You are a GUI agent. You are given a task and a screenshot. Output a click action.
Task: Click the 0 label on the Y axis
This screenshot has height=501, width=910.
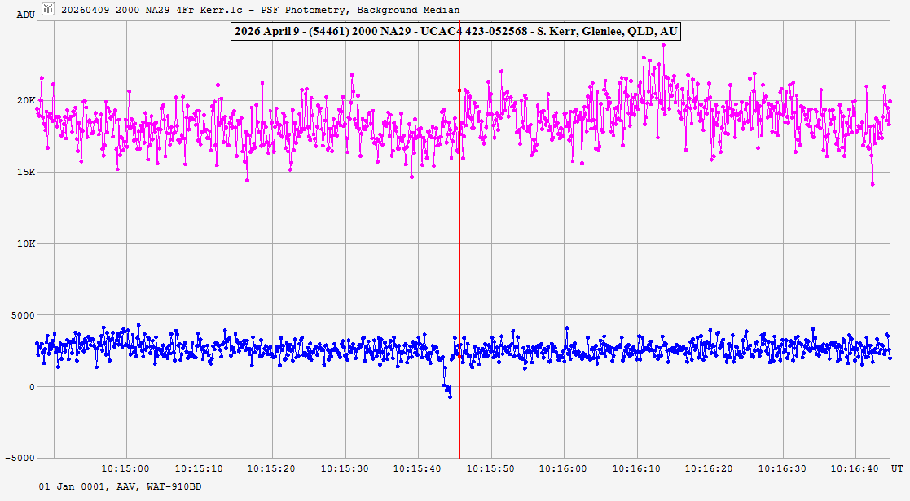coord(33,387)
